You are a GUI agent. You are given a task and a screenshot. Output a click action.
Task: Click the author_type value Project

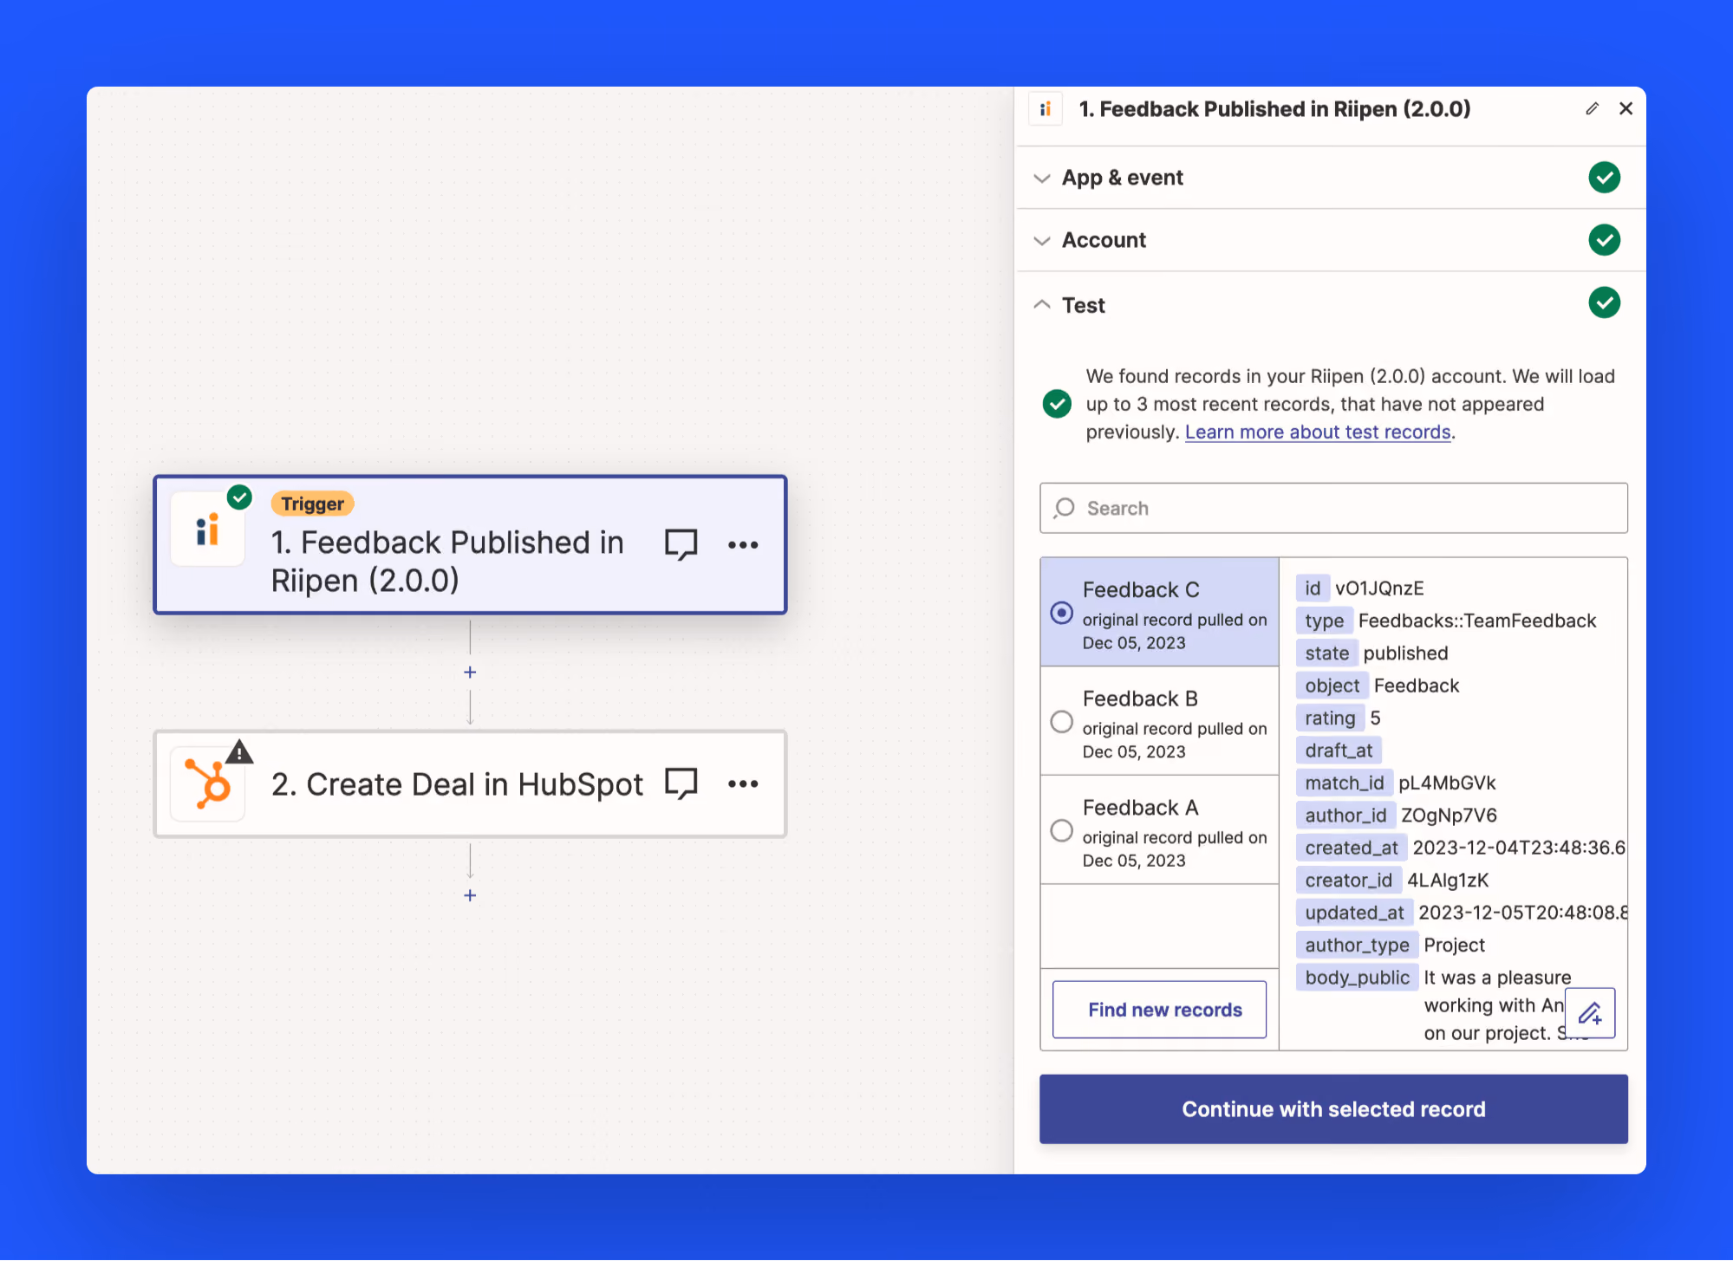[x=1454, y=945]
